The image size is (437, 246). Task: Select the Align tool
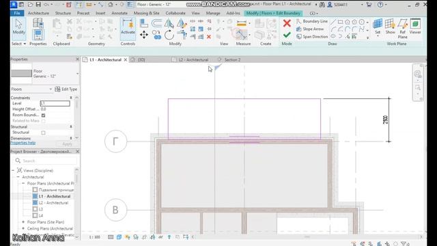click(144, 23)
